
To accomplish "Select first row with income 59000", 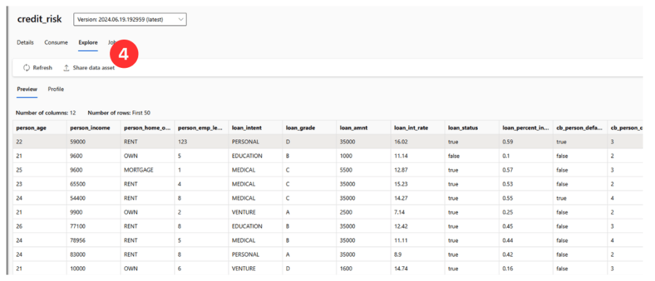I will coord(81,141).
